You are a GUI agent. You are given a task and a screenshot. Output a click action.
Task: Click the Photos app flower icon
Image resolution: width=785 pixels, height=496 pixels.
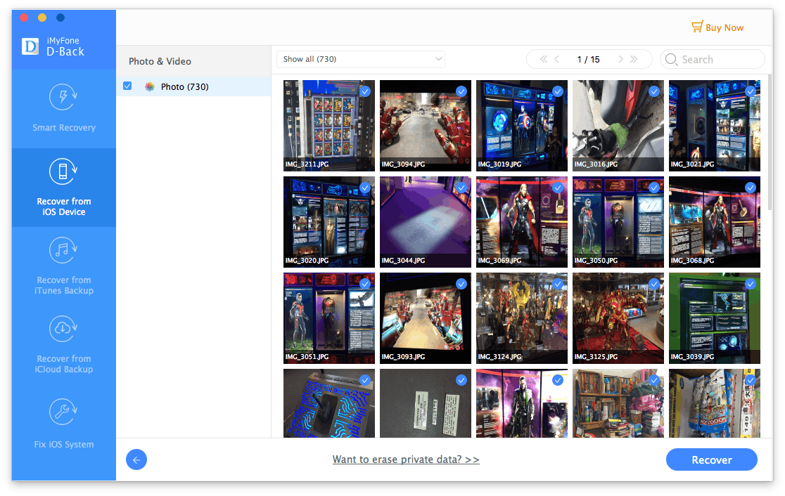coord(150,86)
